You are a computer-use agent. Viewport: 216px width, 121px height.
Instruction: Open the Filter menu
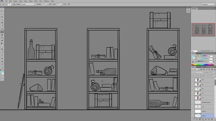point(36,1)
